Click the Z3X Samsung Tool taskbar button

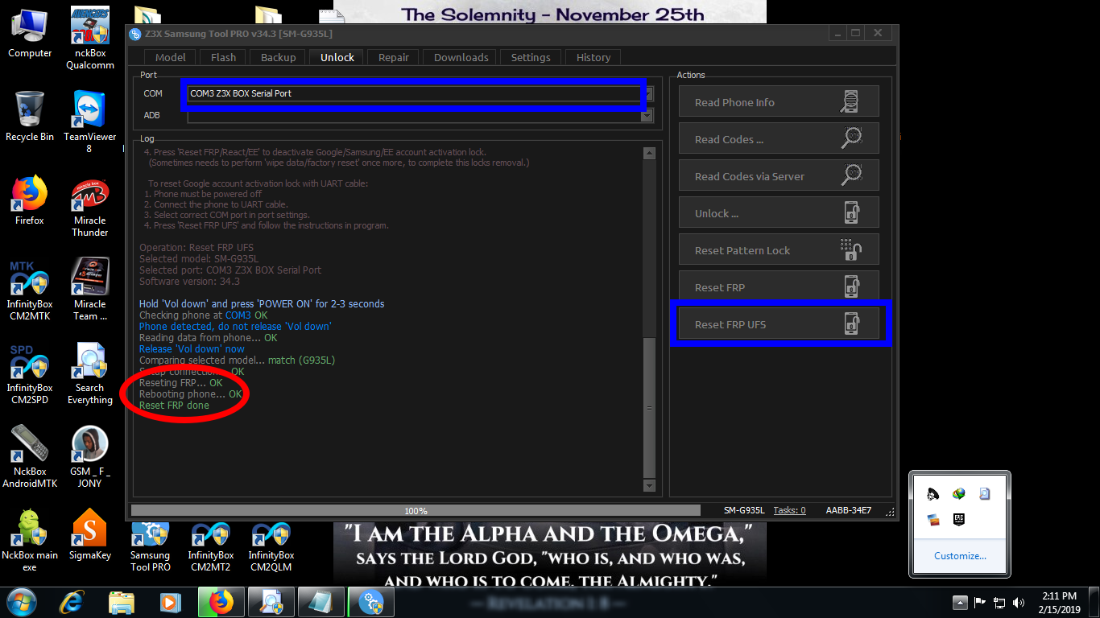[371, 602]
